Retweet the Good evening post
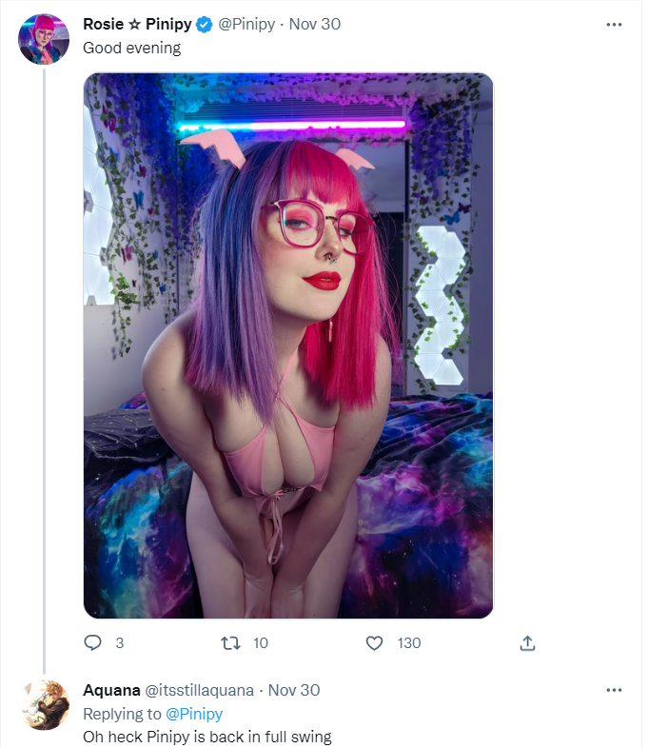 tap(230, 643)
